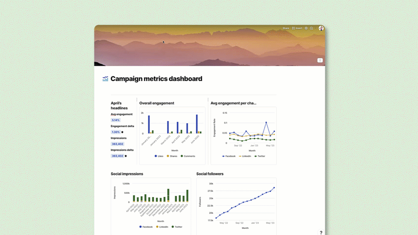Click the Impressions 363,402 value
This screenshot has width=418, height=235.
[117, 144]
